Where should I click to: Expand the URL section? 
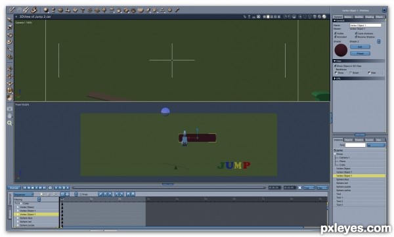tap(335, 78)
